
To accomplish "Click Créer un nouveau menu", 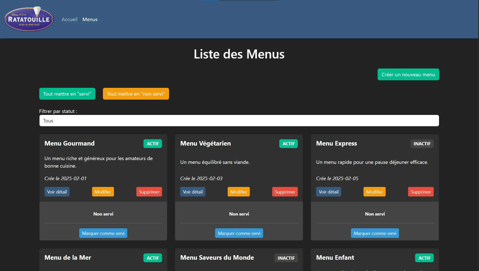I will (x=408, y=75).
